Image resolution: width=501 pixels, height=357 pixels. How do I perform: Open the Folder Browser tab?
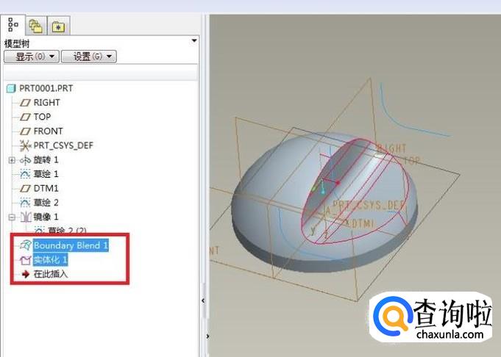click(36, 26)
